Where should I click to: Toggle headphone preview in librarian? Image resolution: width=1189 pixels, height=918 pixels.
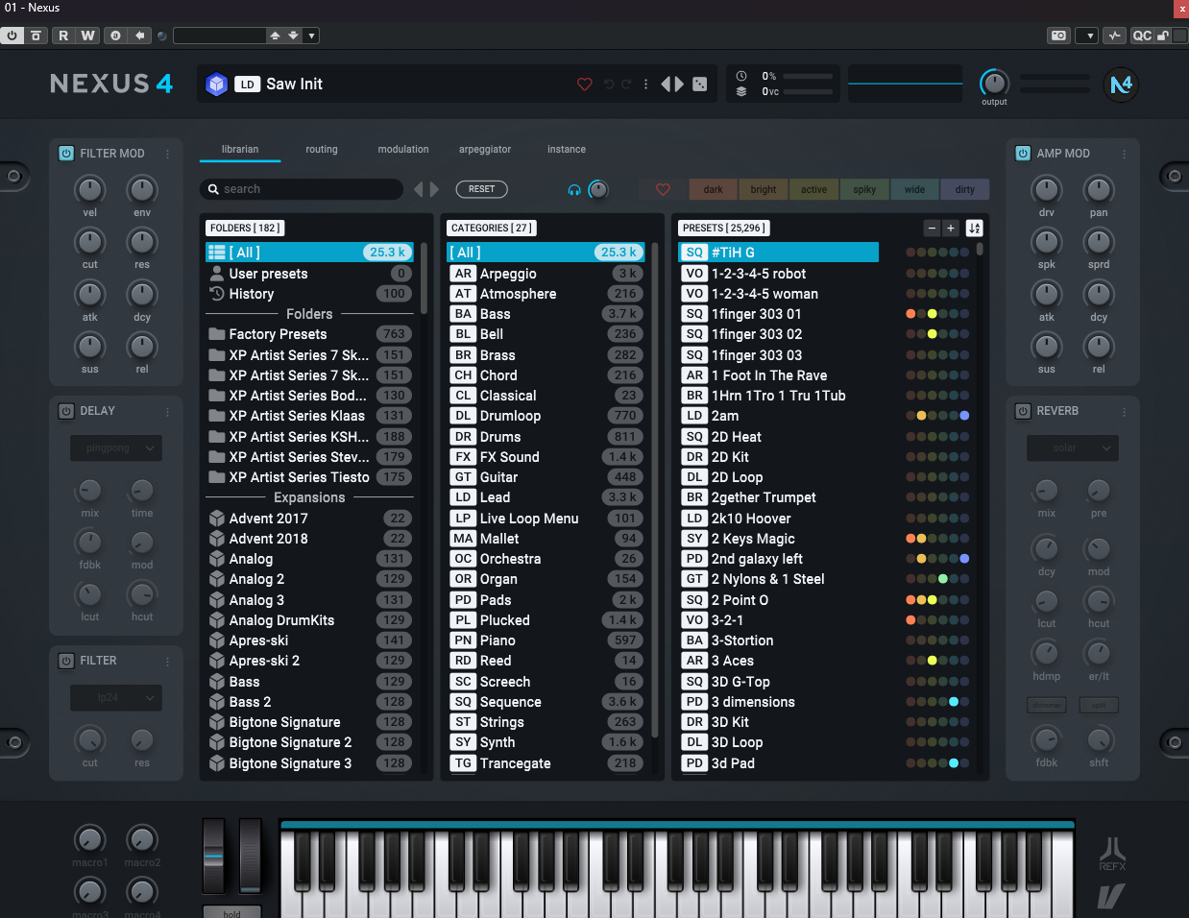[574, 190]
